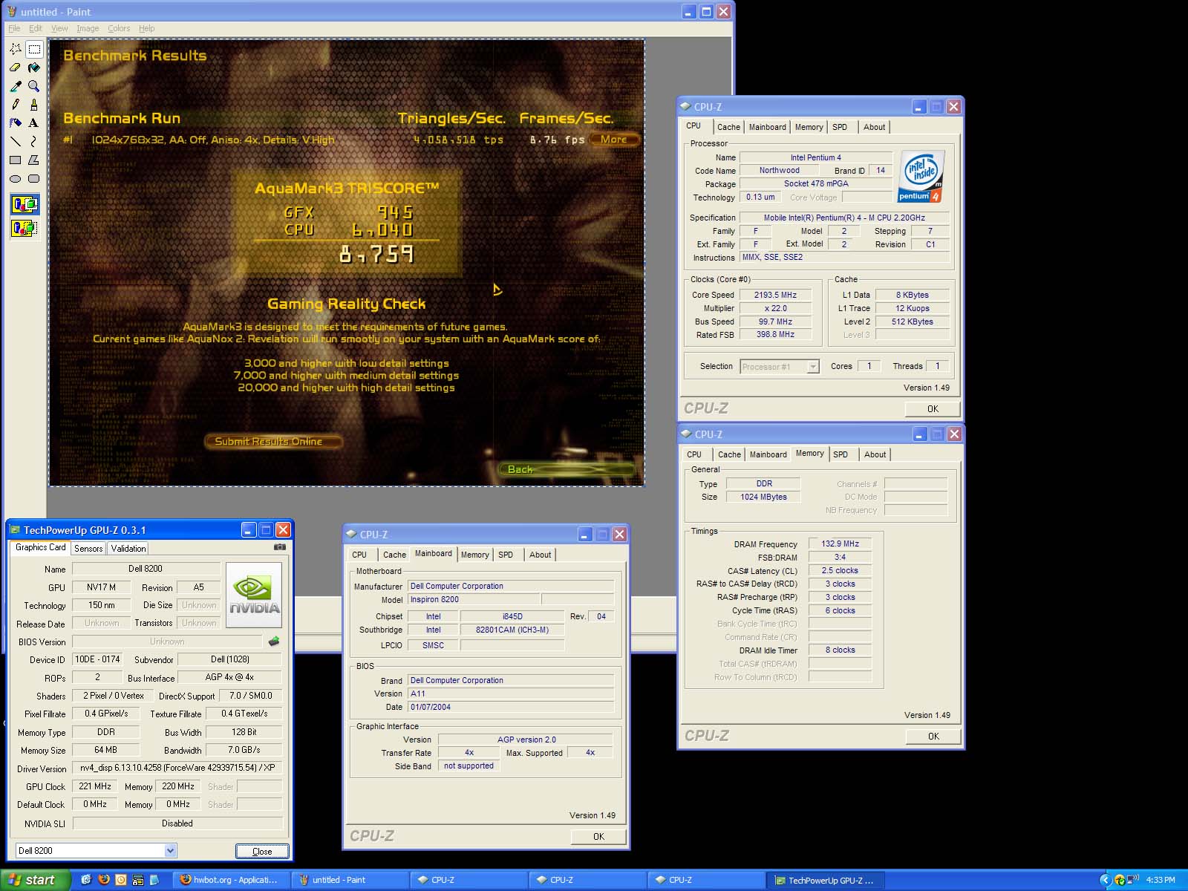Click the BIOS date 01/07/2004 field

coord(511,707)
